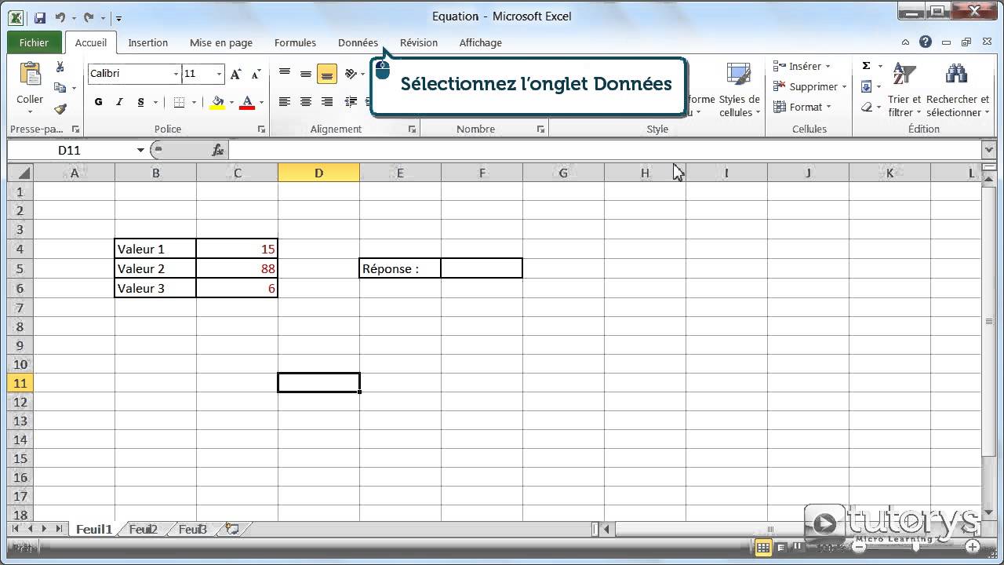Viewport: 1004px width, 565px height.
Task: Click the insert new worksheet tab icon
Action: pos(231,529)
